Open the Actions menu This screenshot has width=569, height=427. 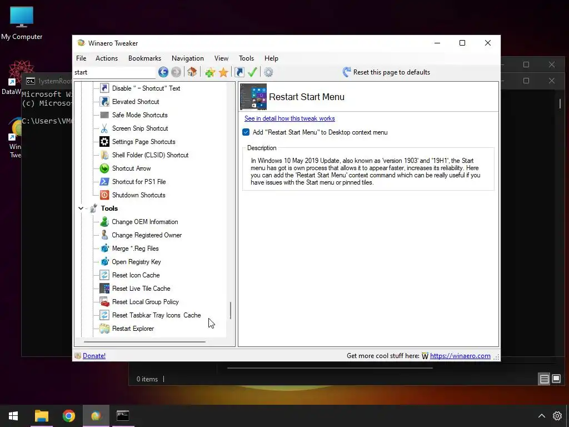pyautogui.click(x=107, y=58)
